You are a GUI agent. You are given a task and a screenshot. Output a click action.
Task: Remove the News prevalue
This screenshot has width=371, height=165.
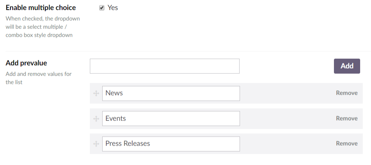pos(347,93)
